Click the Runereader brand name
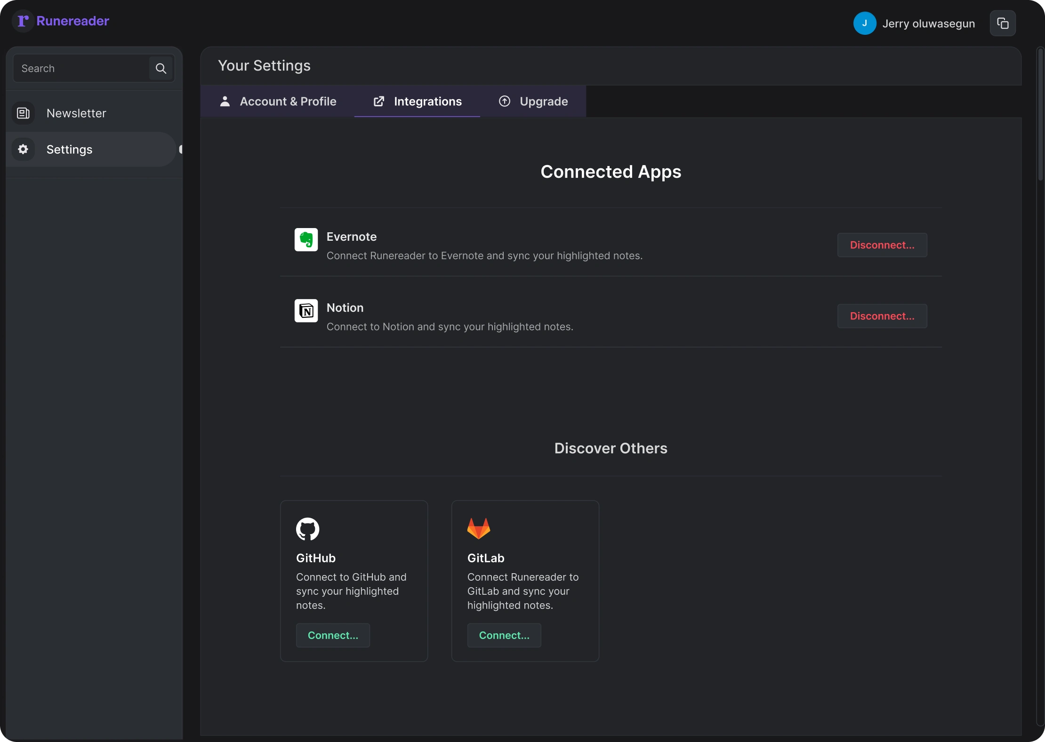Viewport: 1045px width, 742px height. (72, 21)
